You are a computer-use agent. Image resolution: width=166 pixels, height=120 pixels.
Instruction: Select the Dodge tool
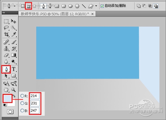click(x=14, y=61)
